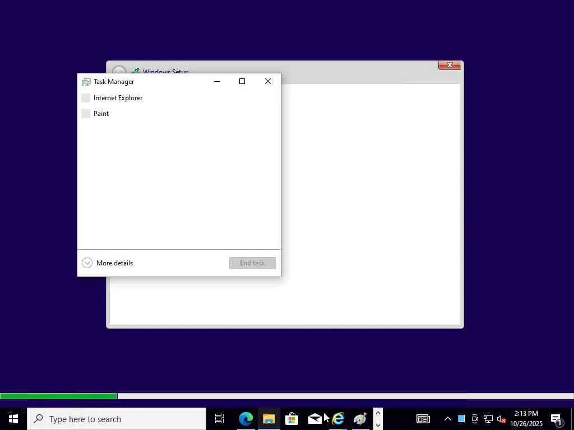This screenshot has height=430, width=574.
Task: Launch Microsoft Edge from taskbar
Action: point(246,419)
